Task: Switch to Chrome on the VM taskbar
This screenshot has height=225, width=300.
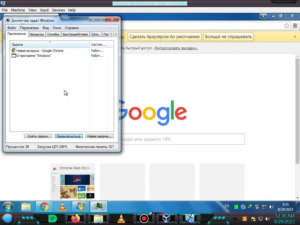Action: point(44,207)
